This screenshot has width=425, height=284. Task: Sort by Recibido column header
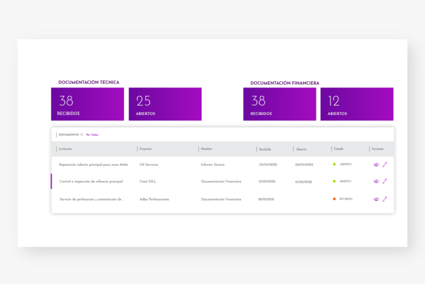point(265,149)
